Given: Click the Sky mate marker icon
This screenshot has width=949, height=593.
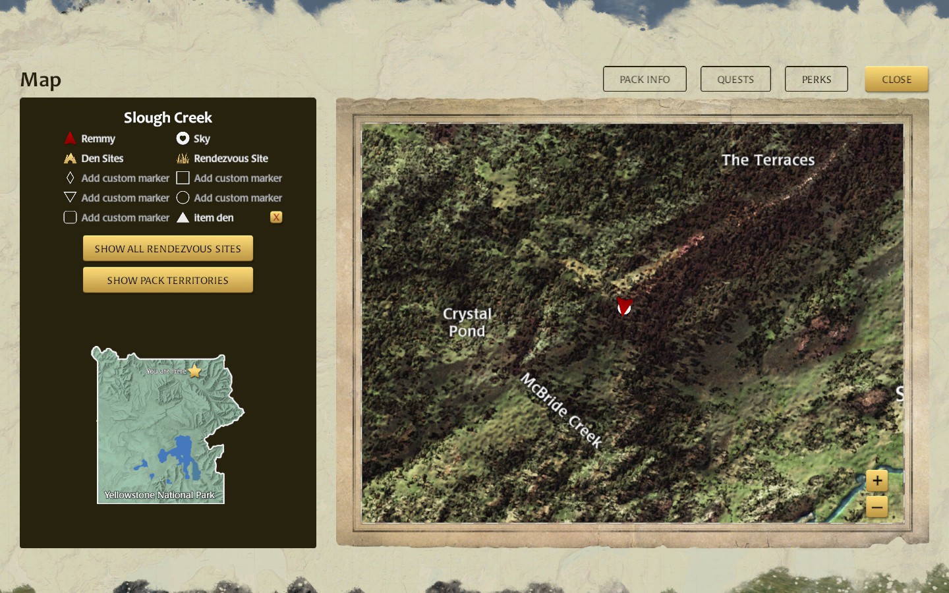Looking at the screenshot, I should pos(183,138).
